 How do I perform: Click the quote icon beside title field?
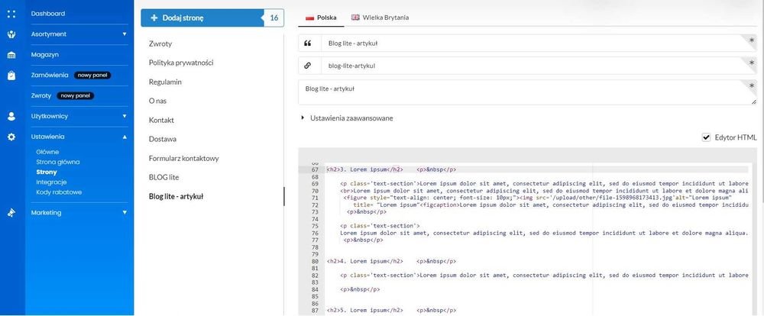coord(307,44)
